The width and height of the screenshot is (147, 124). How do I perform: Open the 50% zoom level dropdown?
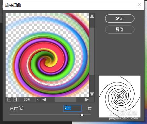point(38,100)
